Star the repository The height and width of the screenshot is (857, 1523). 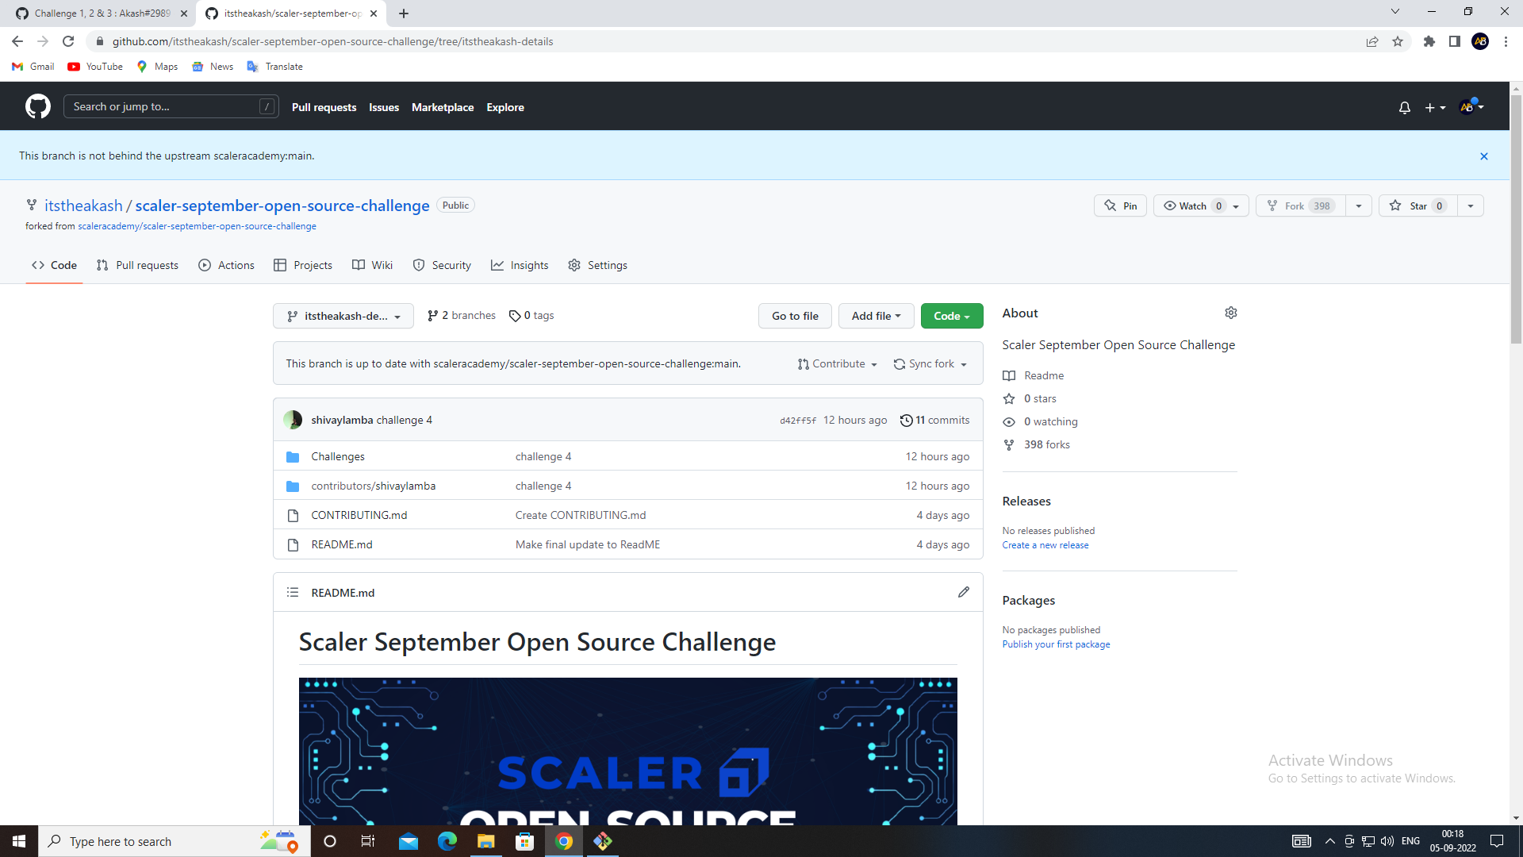[1418, 206]
